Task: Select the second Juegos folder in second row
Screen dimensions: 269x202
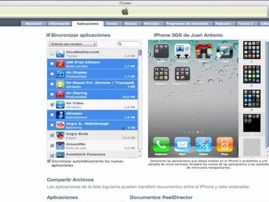Action: click(182, 74)
